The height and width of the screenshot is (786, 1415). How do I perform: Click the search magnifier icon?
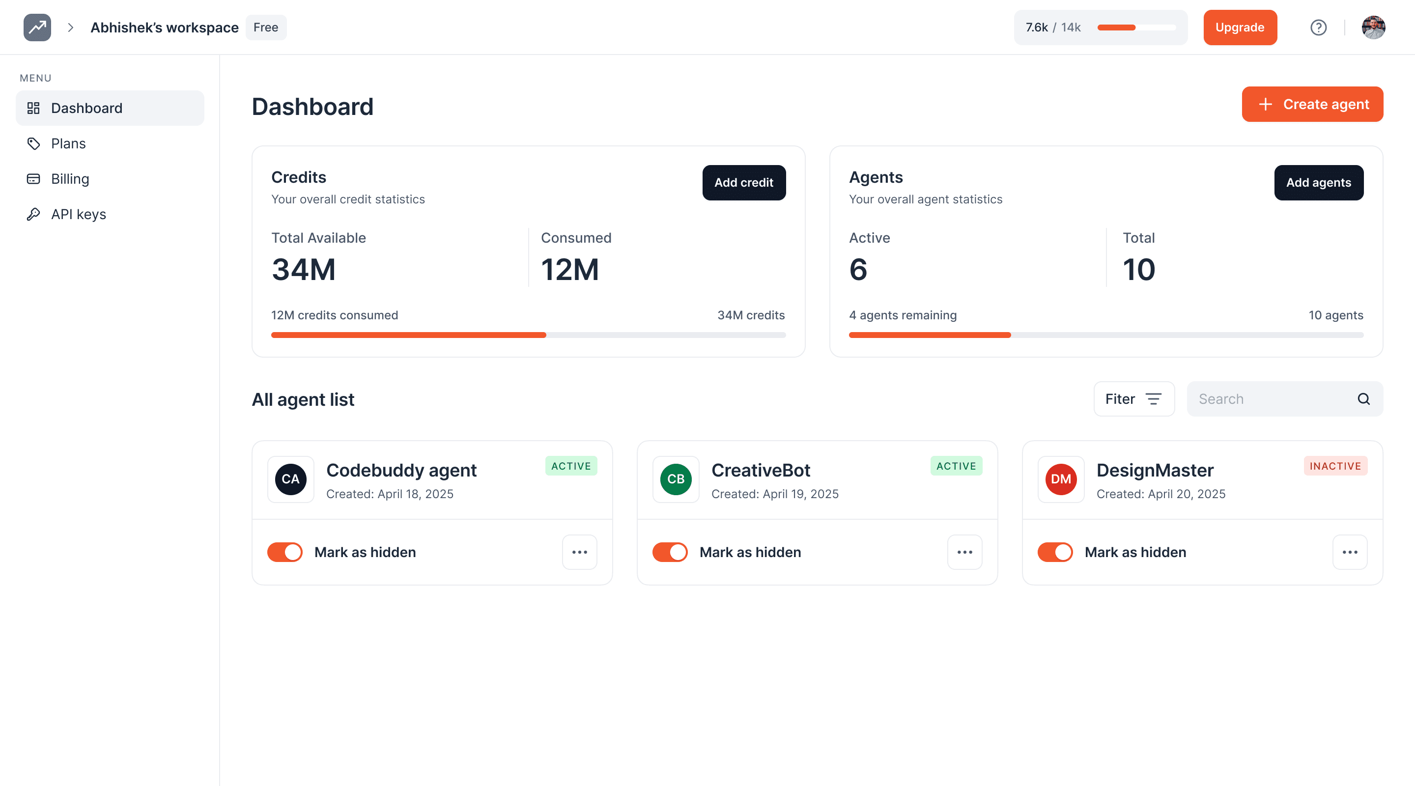pyautogui.click(x=1363, y=399)
